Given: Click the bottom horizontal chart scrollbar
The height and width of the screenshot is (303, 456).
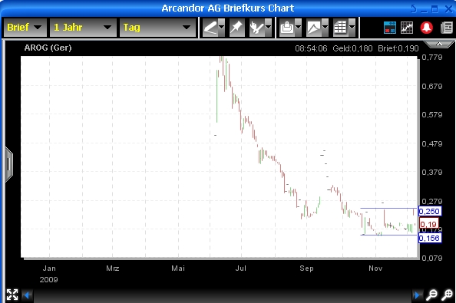Looking at the screenshot, I should click(x=223, y=295).
